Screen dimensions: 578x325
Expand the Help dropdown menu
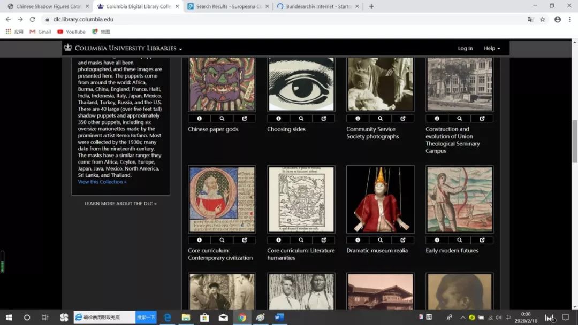coord(492,48)
